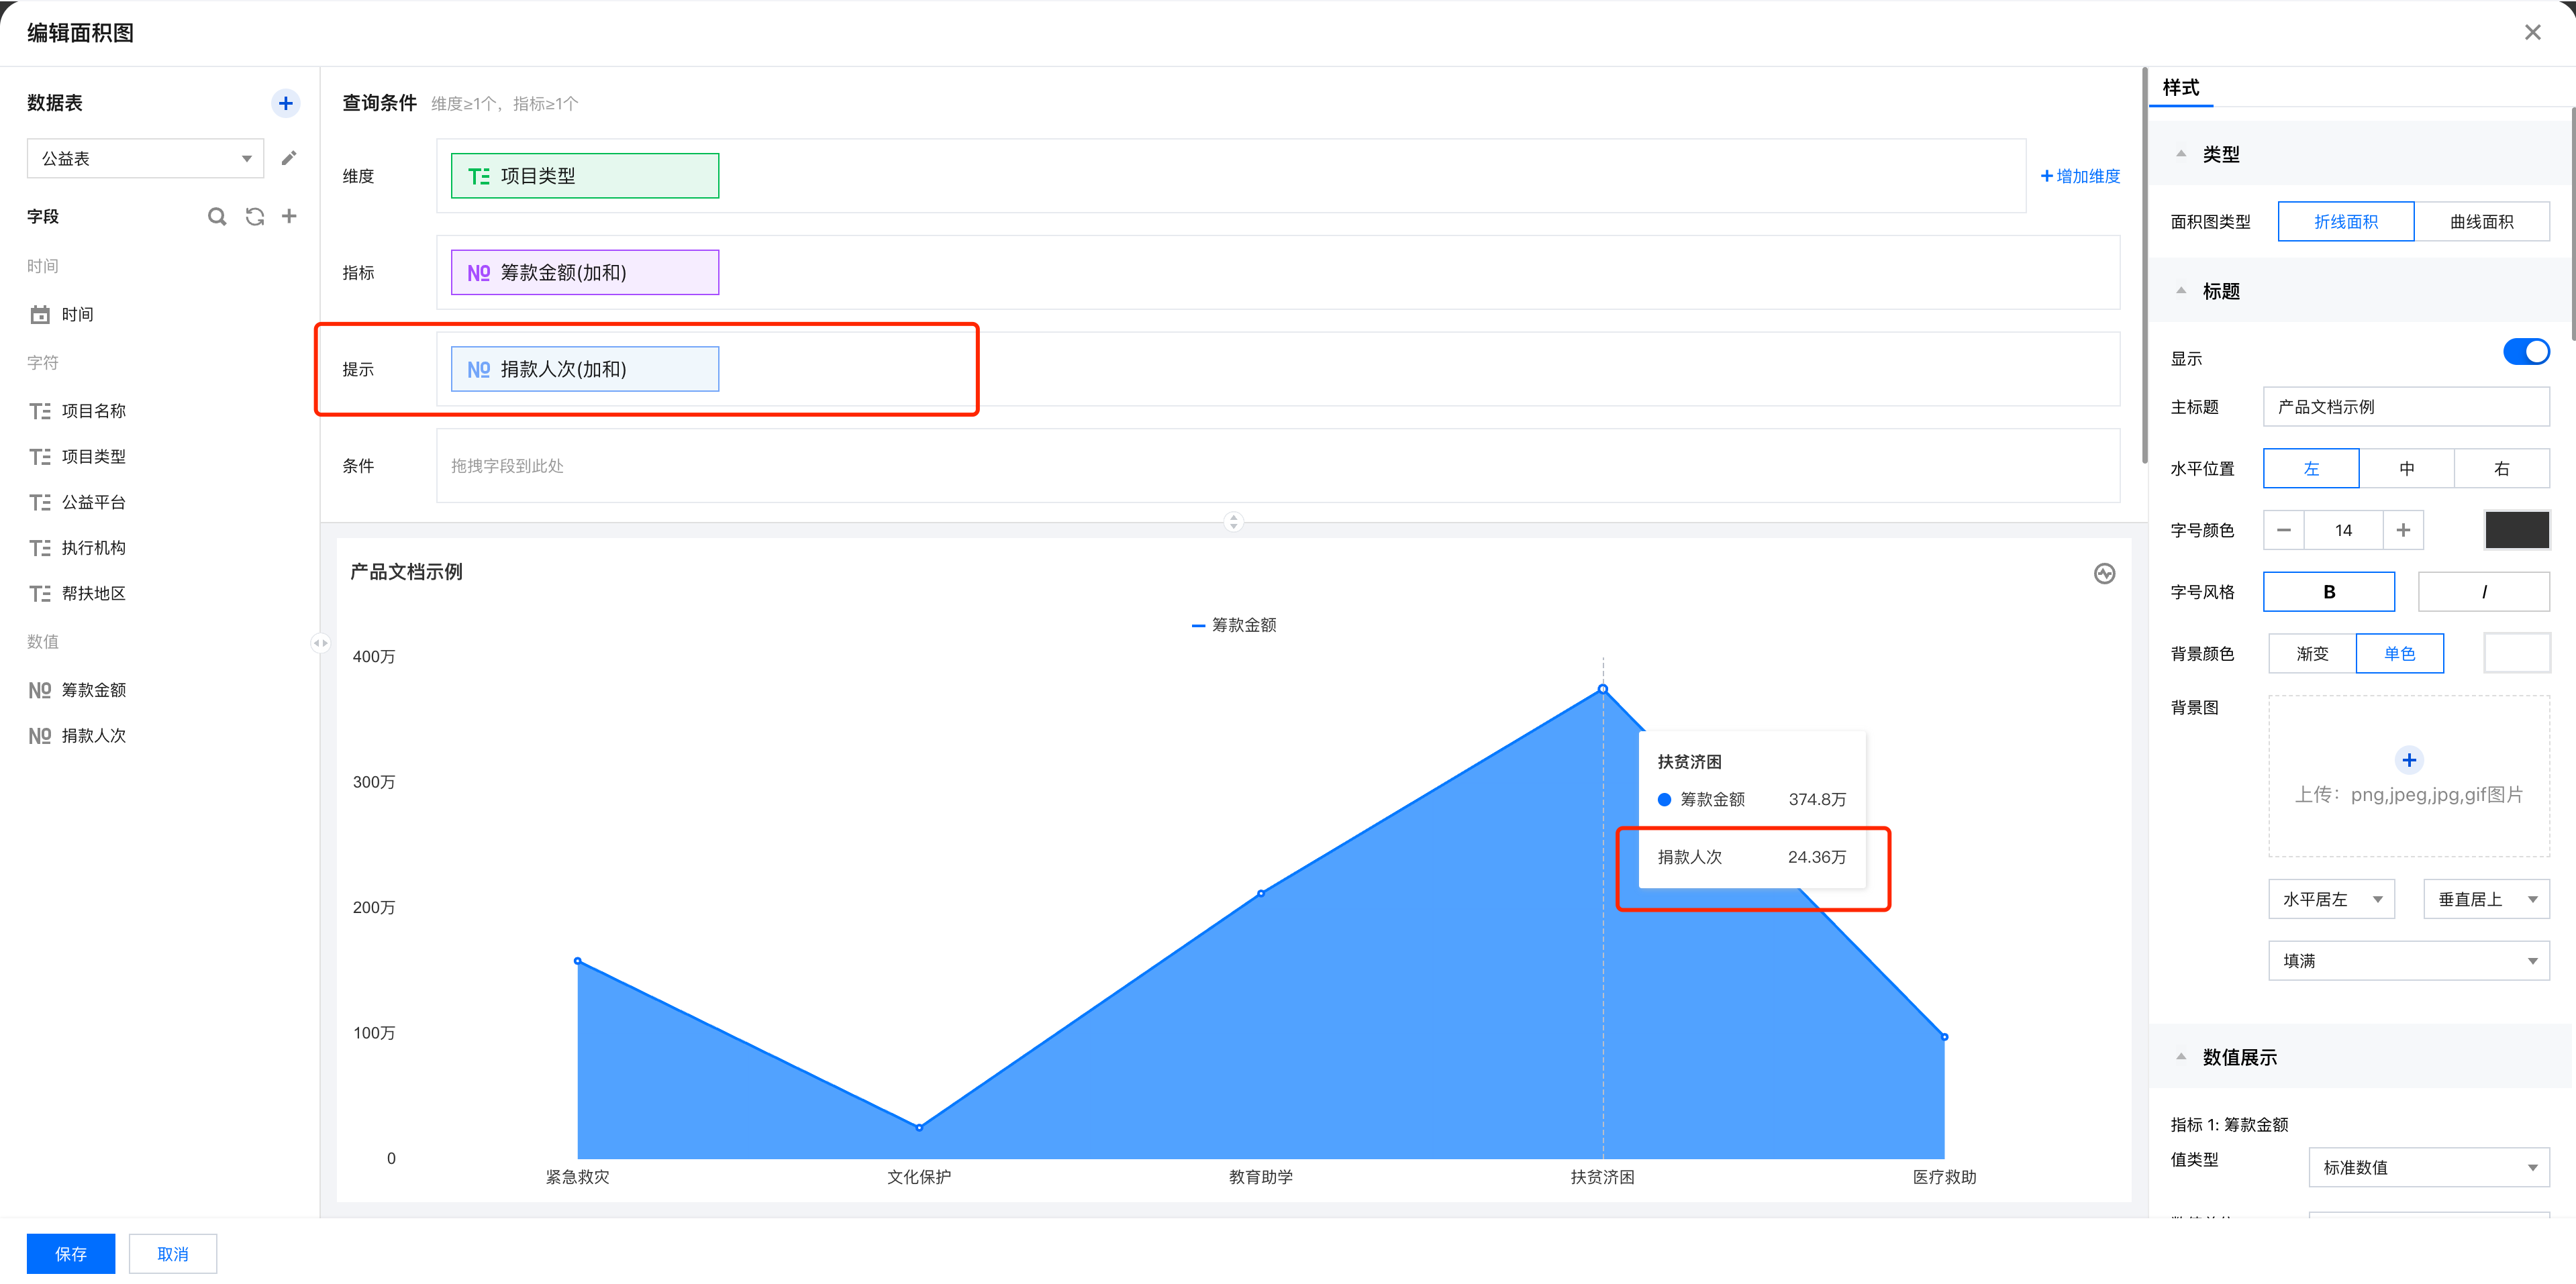Select 曲线面积 chart type

(x=2481, y=222)
